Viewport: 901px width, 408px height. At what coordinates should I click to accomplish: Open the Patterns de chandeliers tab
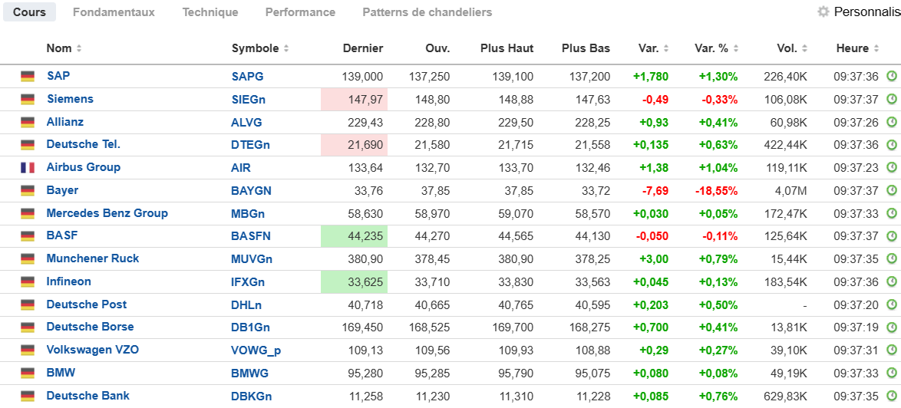coord(427,12)
